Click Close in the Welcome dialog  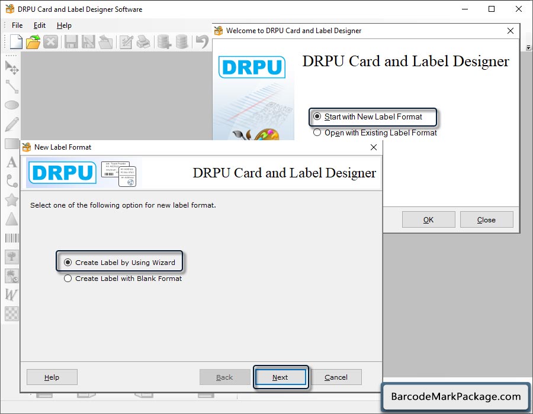[486, 219]
